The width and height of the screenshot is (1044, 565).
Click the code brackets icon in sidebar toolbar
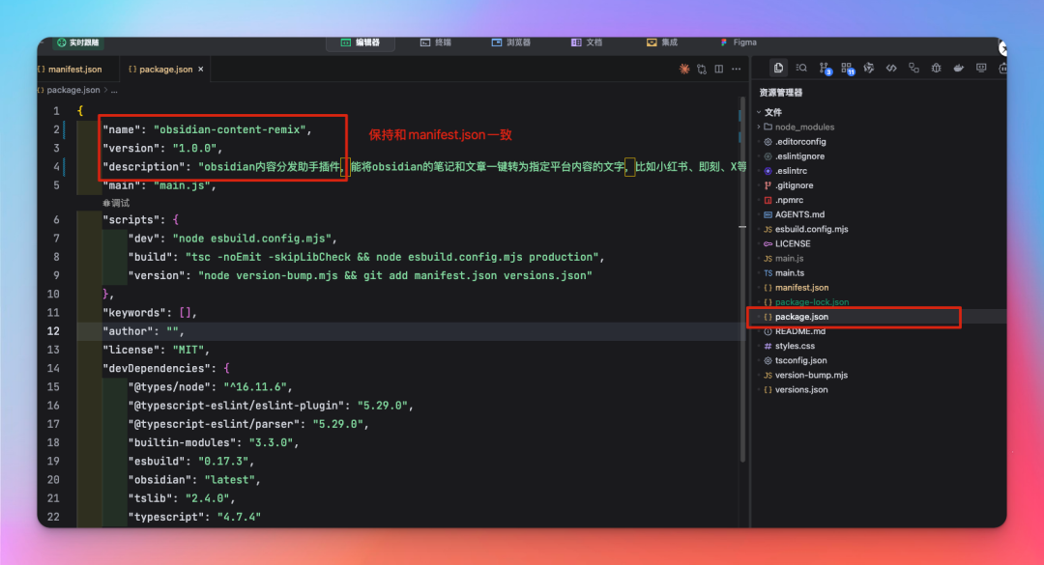(x=891, y=68)
